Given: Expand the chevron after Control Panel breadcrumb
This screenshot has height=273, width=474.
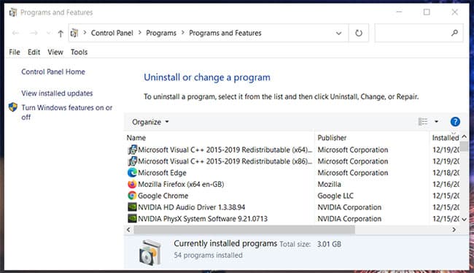Looking at the screenshot, I should 140,33.
